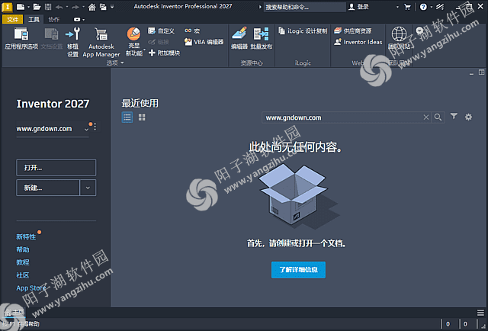The width and height of the screenshot is (488, 331).
Task: Focus the help and command search box
Action: click(x=304, y=7)
